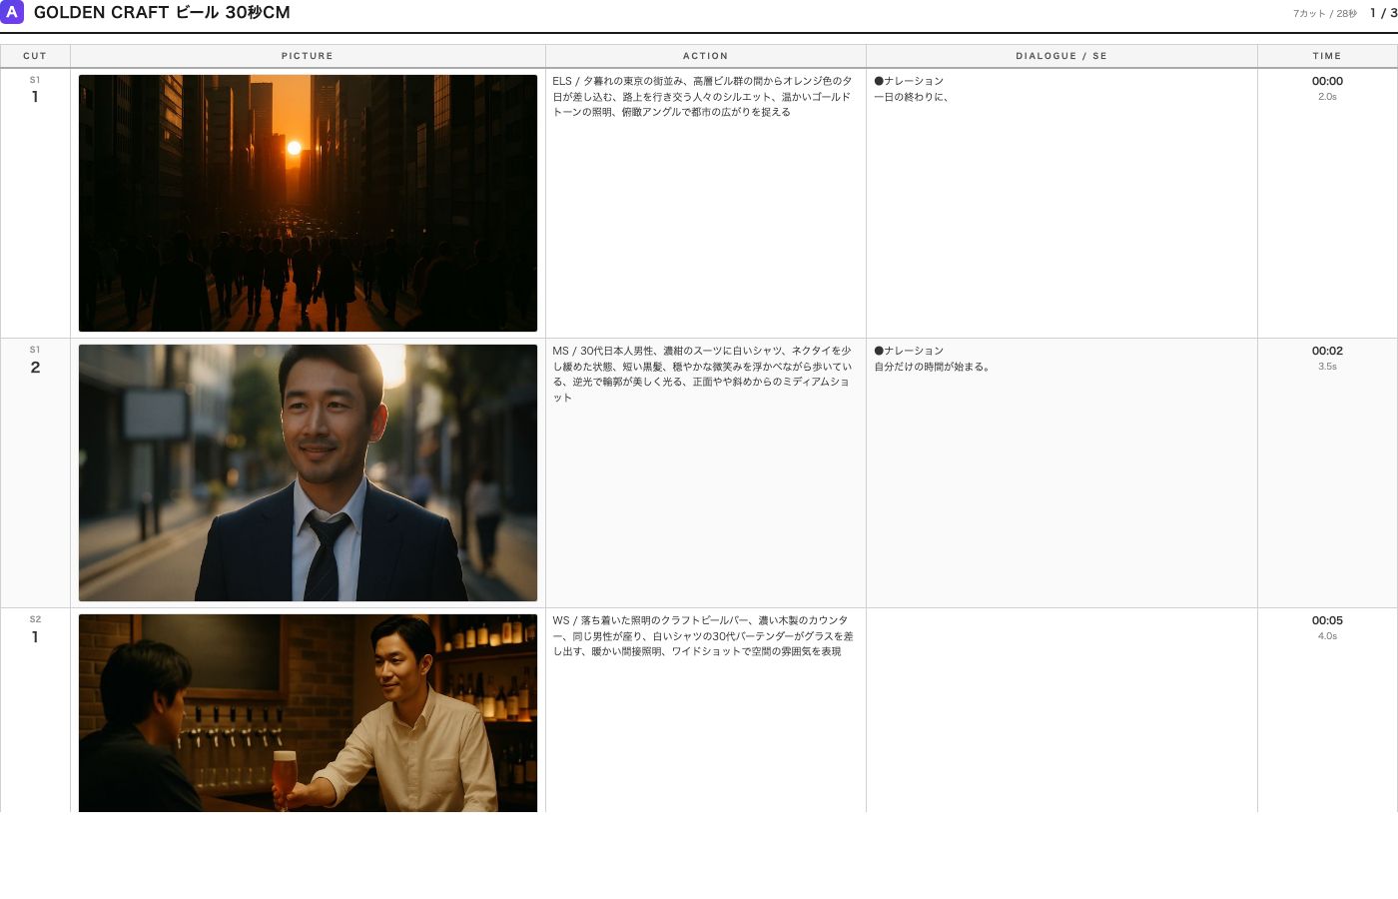Click the GOLDEN CRAFT ビール 30秒CM title
Viewport: 1398px width, 899px height.
click(162, 13)
